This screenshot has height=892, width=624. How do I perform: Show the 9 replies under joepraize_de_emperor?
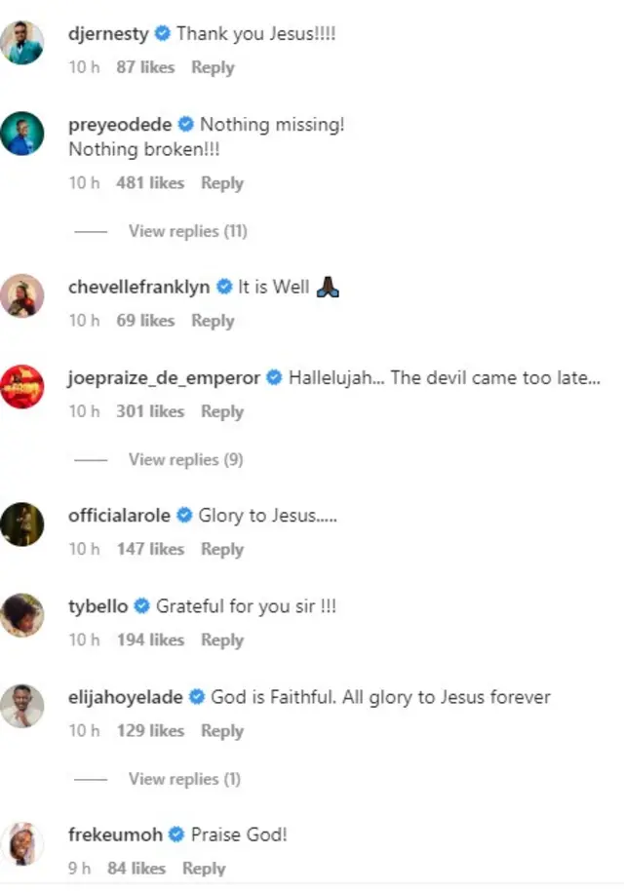pyautogui.click(x=185, y=459)
